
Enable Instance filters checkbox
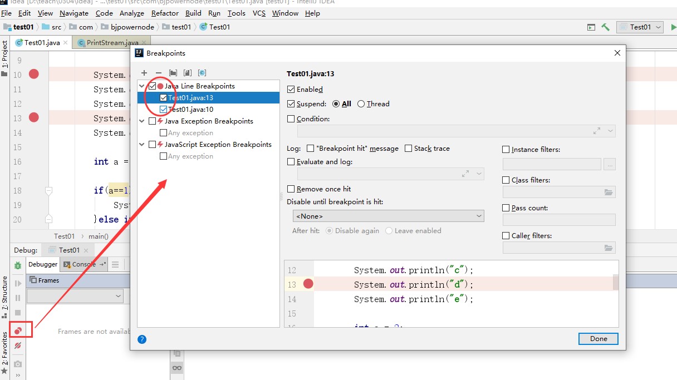coord(506,149)
